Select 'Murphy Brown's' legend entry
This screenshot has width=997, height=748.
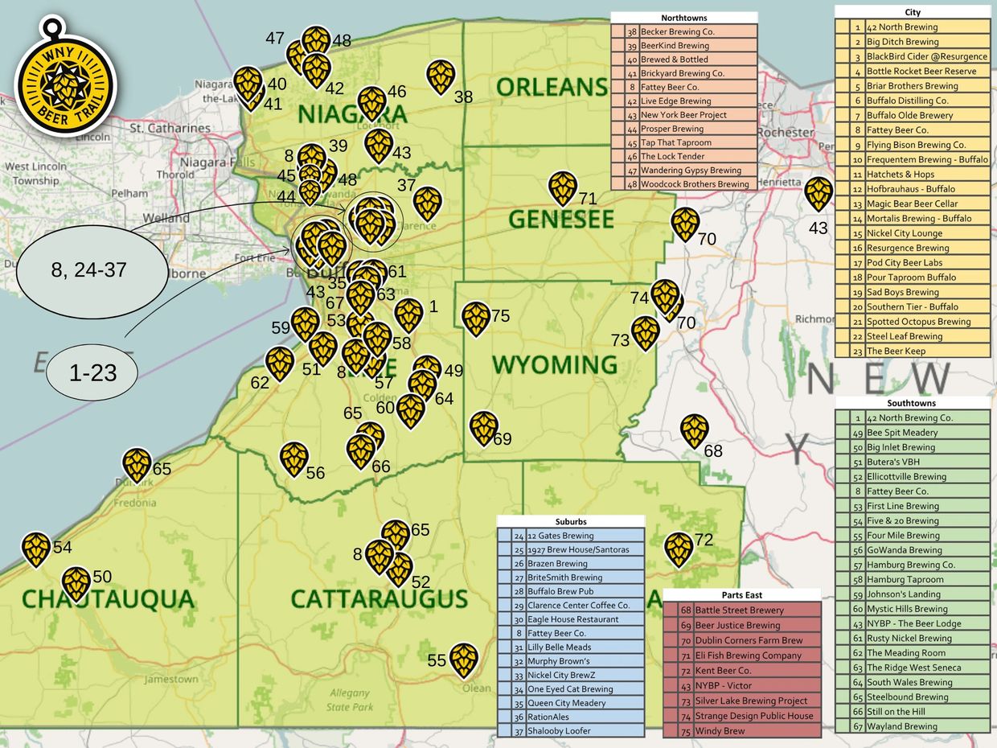pyautogui.click(x=571, y=661)
